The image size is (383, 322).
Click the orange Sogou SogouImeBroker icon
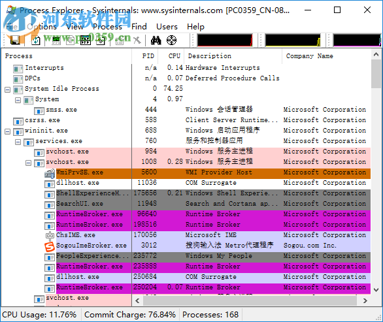pyautogui.click(x=50, y=246)
